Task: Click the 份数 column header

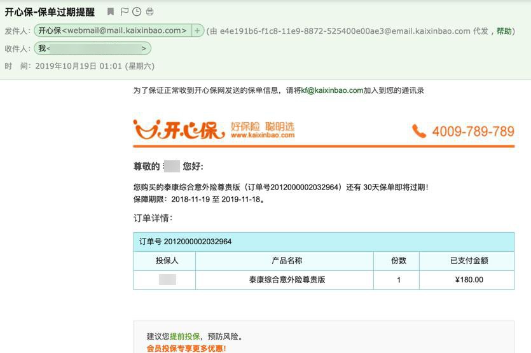Action: pyautogui.click(x=397, y=261)
